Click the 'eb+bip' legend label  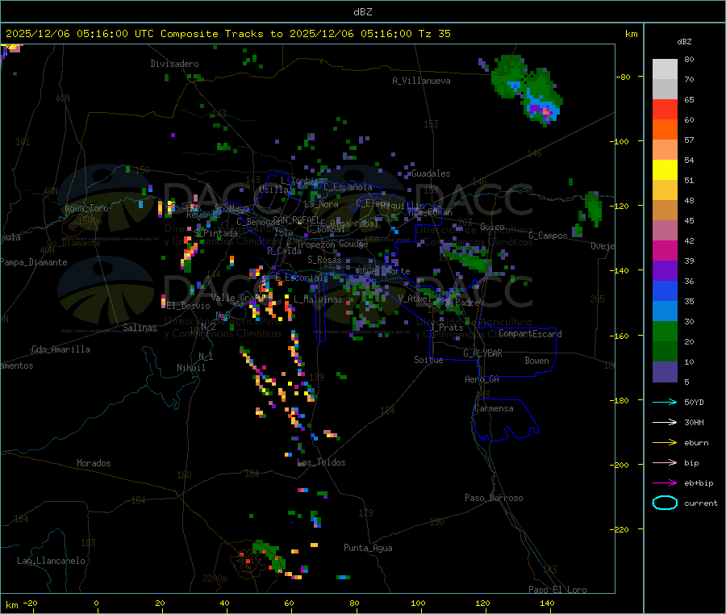699,483
